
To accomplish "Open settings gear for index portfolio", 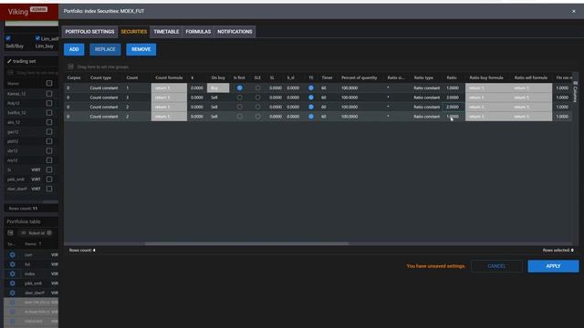I will tap(12, 273).
